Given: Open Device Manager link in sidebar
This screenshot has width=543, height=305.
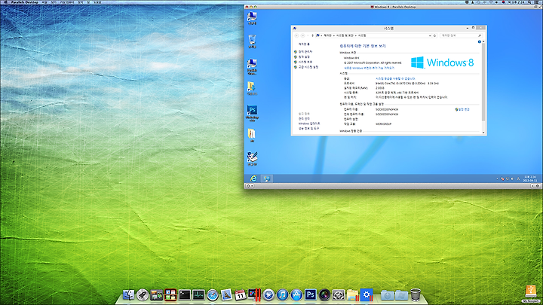Looking at the screenshot, I should tap(305, 51).
